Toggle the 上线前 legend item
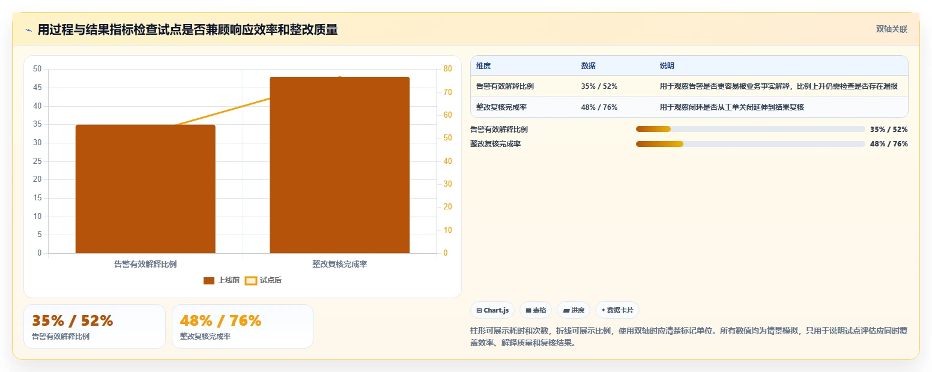The width and height of the screenshot is (932, 372). click(222, 280)
